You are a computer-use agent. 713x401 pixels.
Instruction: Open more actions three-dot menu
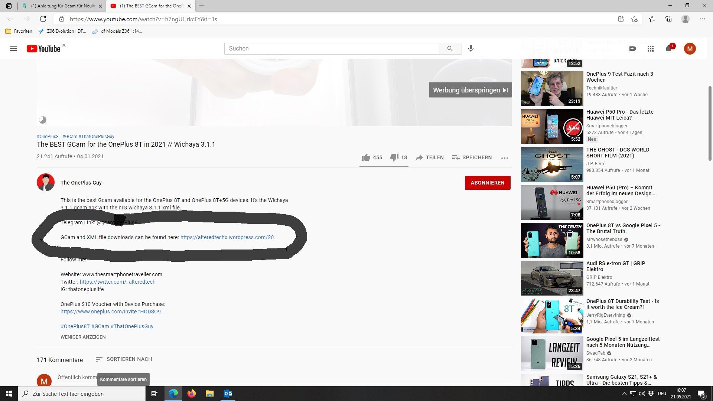tap(504, 158)
